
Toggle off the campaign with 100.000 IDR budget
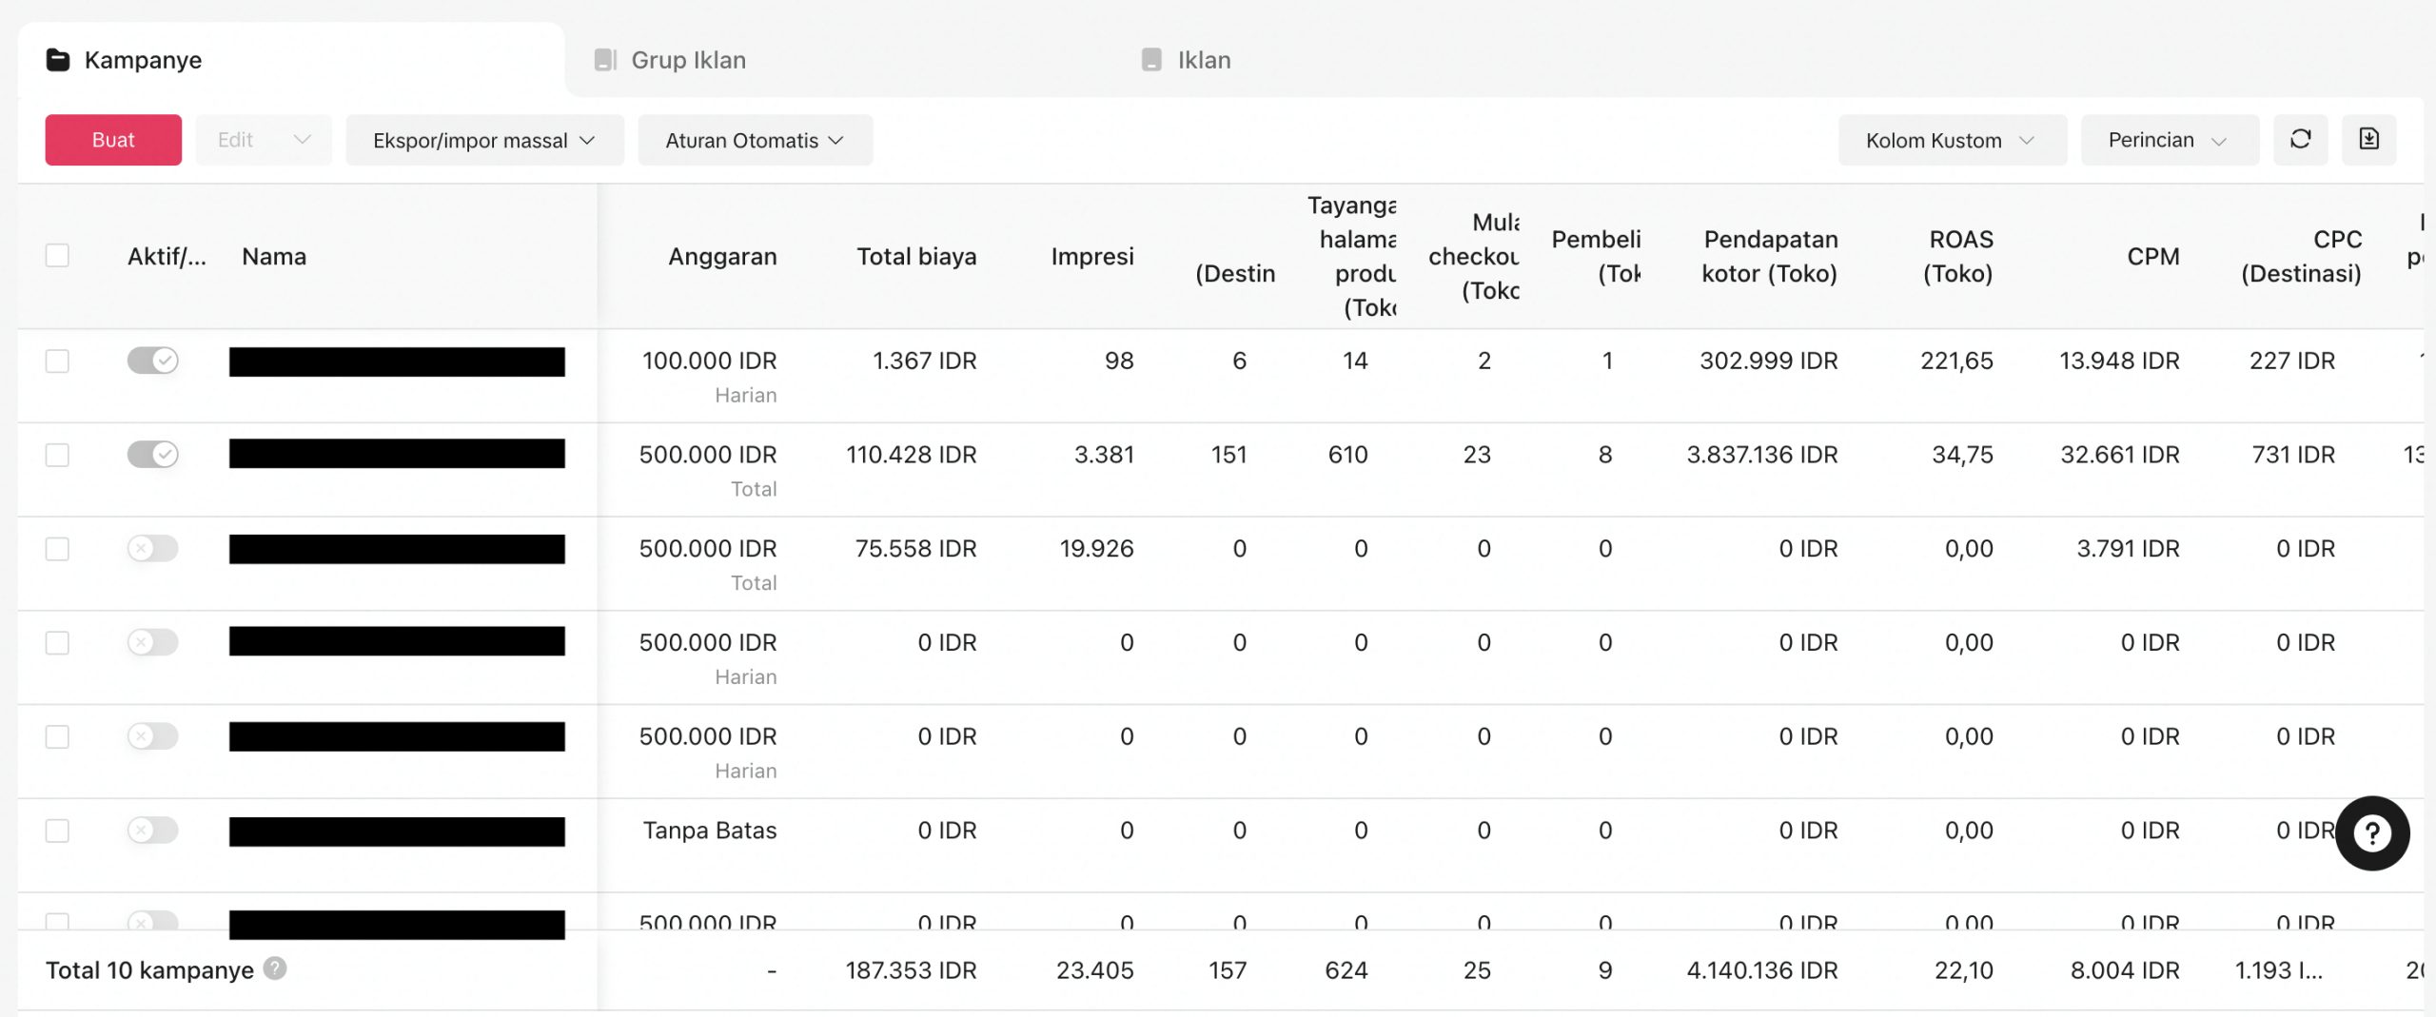(x=152, y=361)
